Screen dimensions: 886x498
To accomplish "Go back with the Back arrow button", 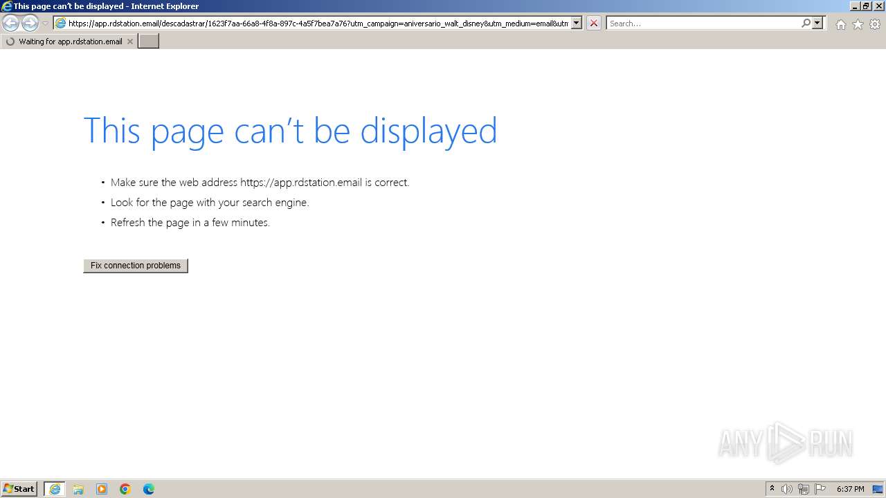I will click(10, 24).
